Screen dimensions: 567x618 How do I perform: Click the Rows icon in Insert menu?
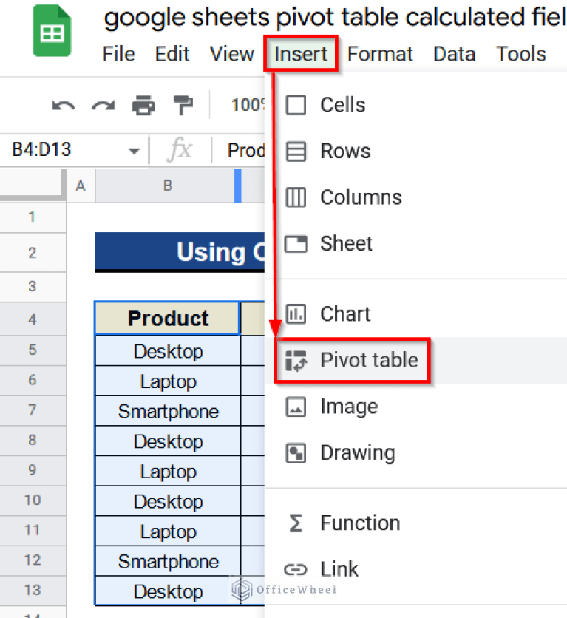296,152
